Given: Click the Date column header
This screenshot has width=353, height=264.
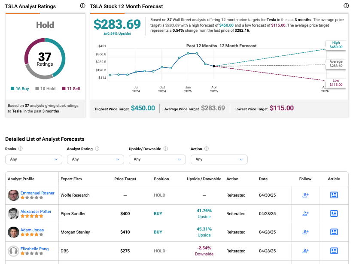Looking at the screenshot, I should pos(263,179).
